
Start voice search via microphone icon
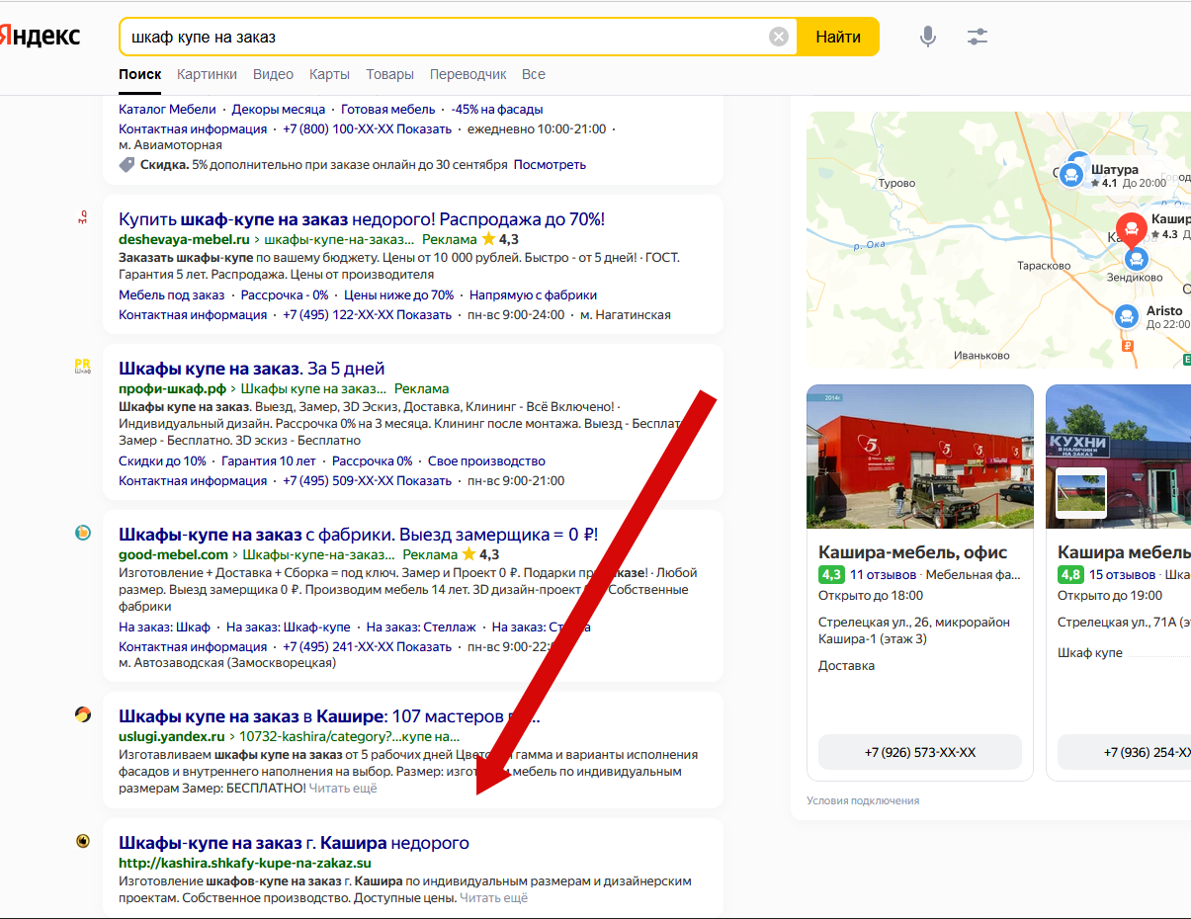(x=927, y=38)
